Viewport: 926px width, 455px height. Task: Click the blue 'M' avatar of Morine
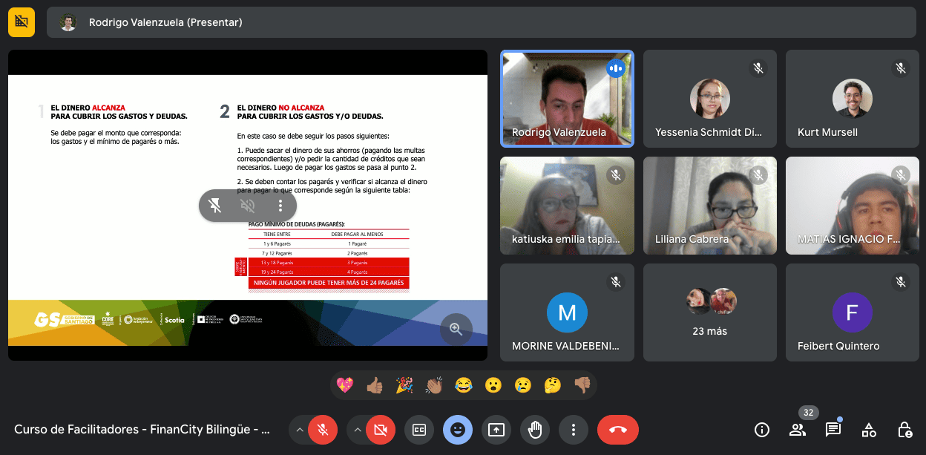pyautogui.click(x=567, y=312)
